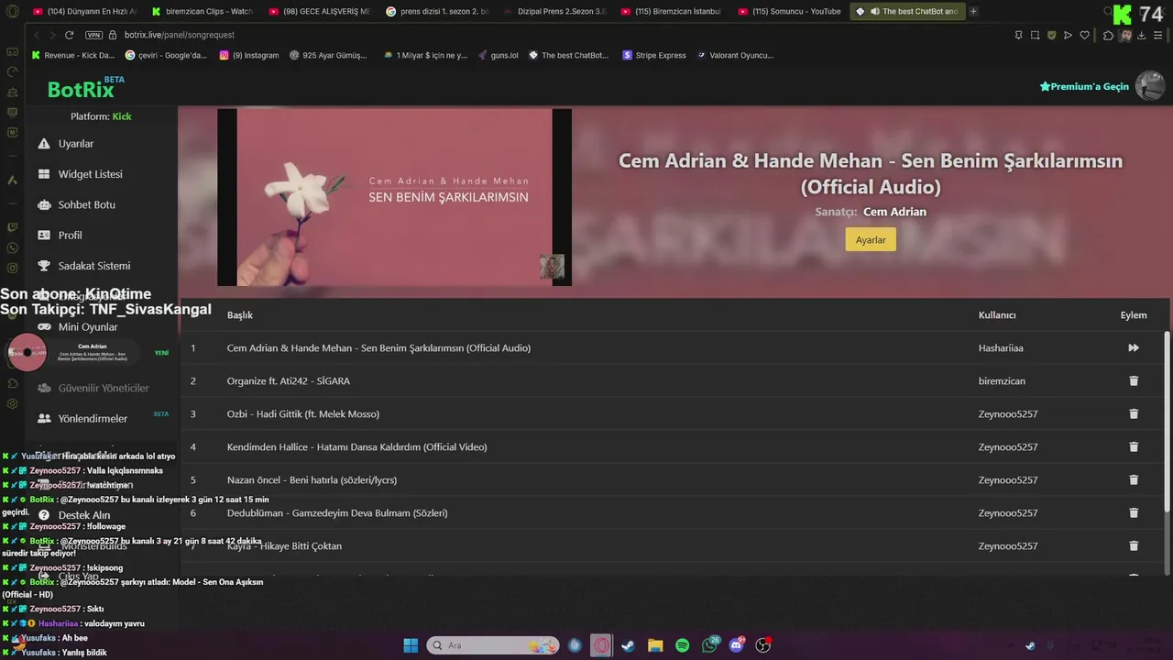Go to Profil in sidebar

pyautogui.click(x=70, y=236)
